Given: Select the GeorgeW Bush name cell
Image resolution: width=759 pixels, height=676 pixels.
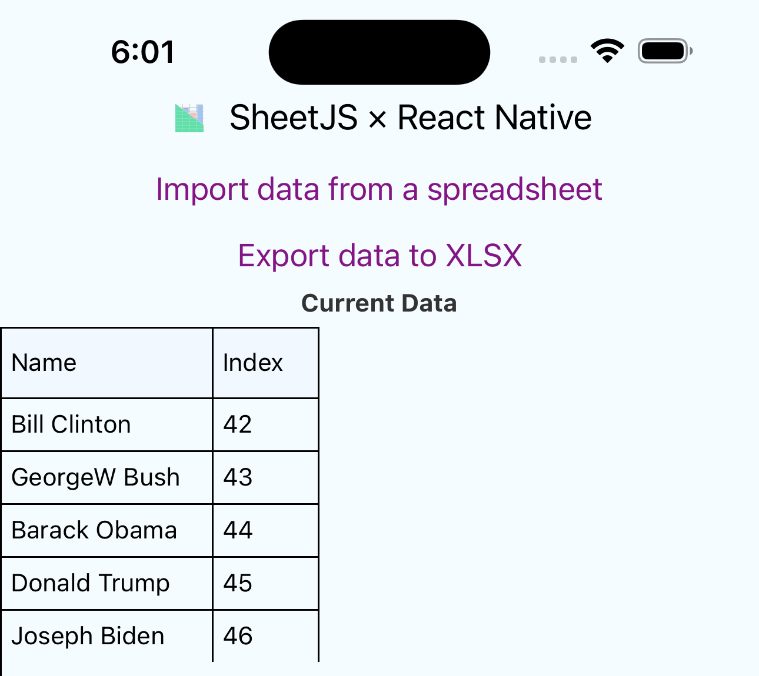Looking at the screenshot, I should (106, 477).
